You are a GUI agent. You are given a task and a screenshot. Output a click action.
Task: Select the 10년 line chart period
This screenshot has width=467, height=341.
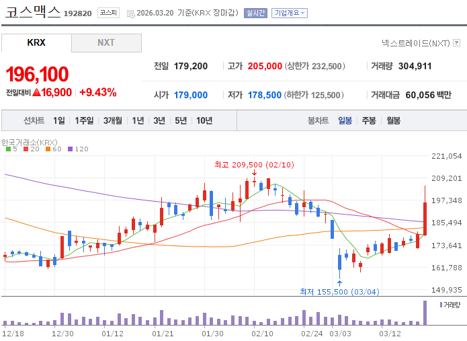click(x=204, y=120)
